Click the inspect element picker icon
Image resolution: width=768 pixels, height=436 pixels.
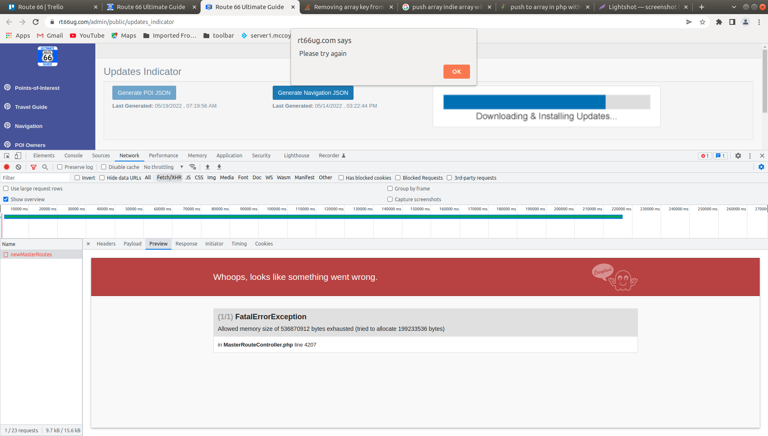[x=7, y=156]
